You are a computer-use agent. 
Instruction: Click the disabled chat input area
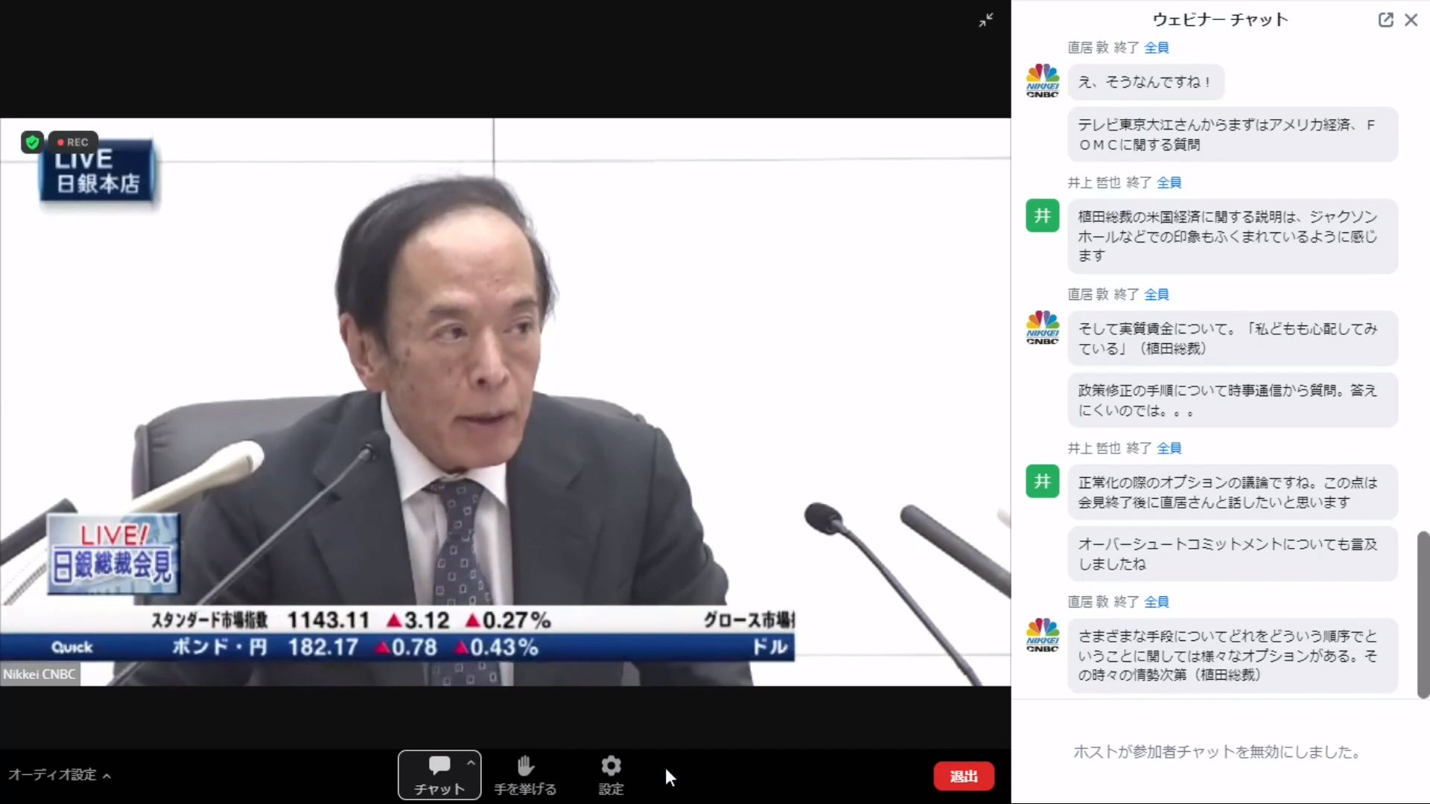coord(1217,752)
